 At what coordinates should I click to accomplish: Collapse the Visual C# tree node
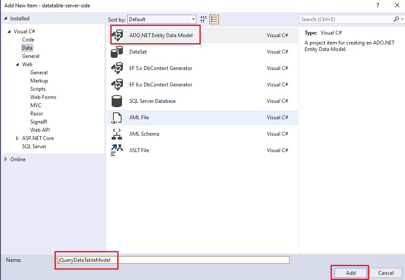[x=9, y=32]
